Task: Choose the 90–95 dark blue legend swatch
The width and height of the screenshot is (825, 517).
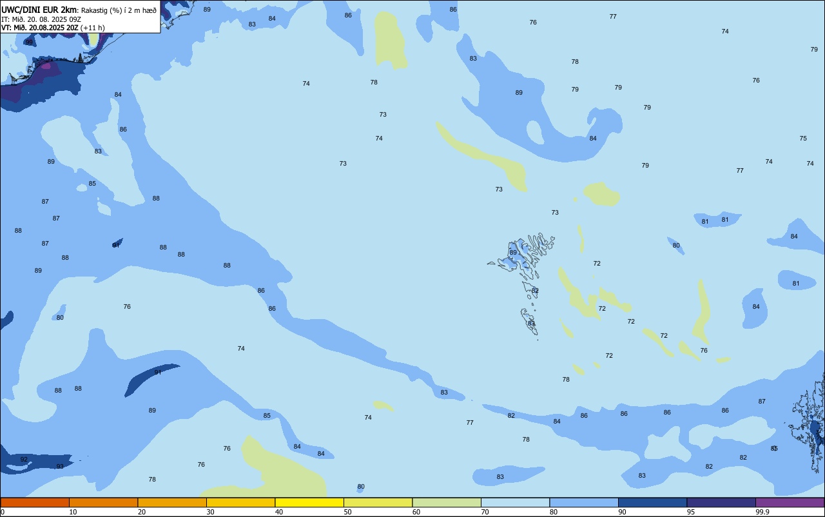Action: 652,502
